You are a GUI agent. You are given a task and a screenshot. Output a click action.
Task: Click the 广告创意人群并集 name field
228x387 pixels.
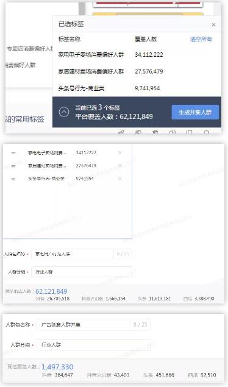click(x=93, y=325)
